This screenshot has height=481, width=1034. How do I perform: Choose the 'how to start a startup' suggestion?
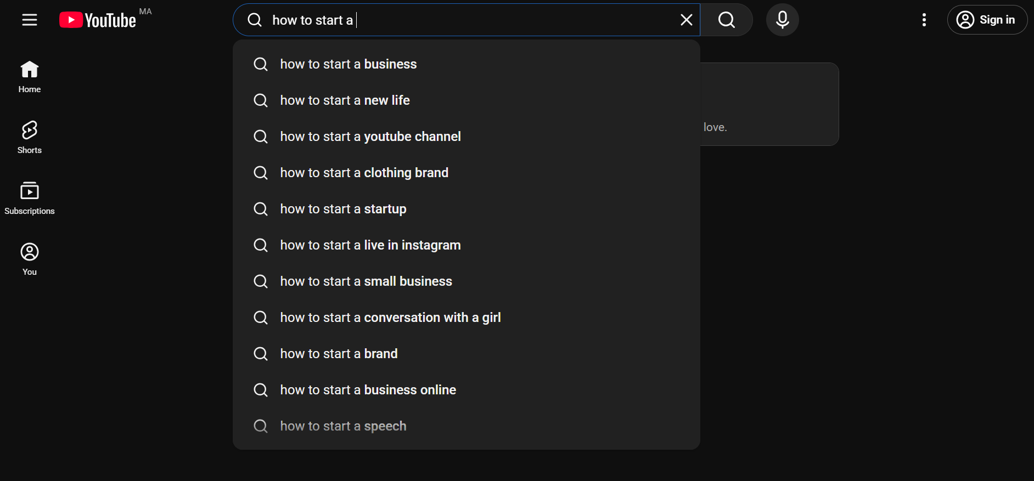pyautogui.click(x=467, y=209)
